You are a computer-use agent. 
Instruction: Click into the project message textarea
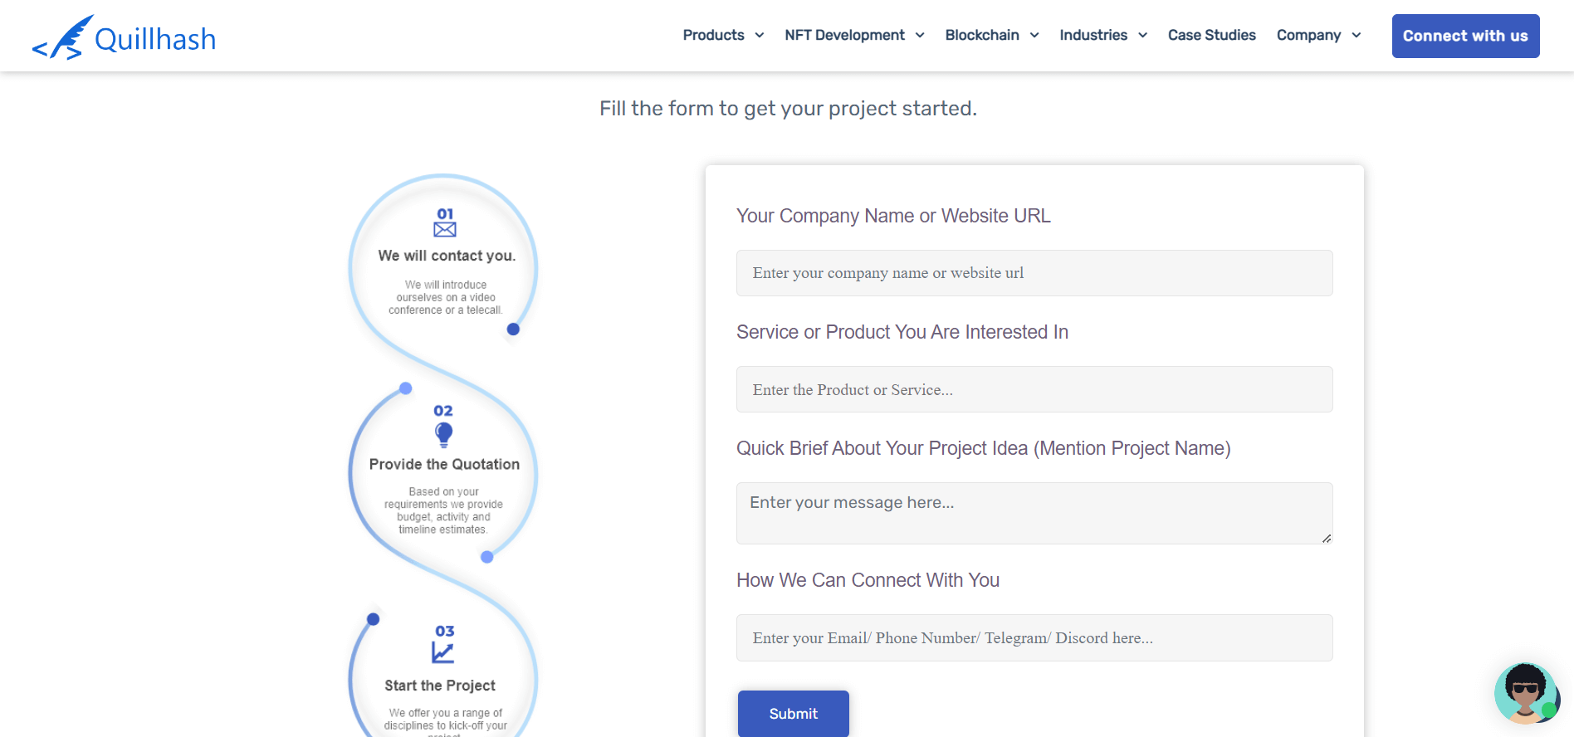tap(1034, 513)
